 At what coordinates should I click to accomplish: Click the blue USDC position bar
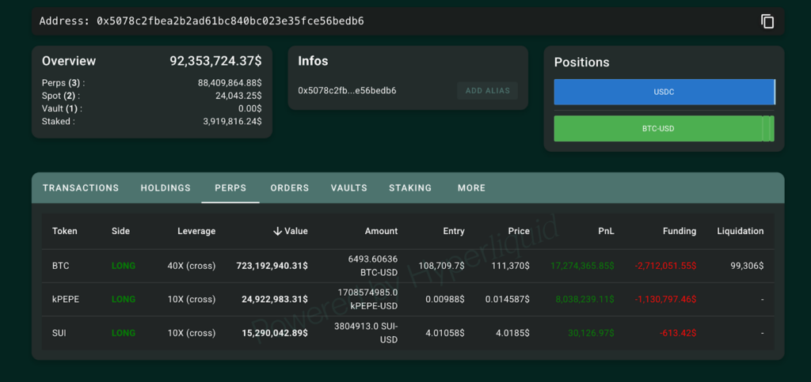click(664, 92)
